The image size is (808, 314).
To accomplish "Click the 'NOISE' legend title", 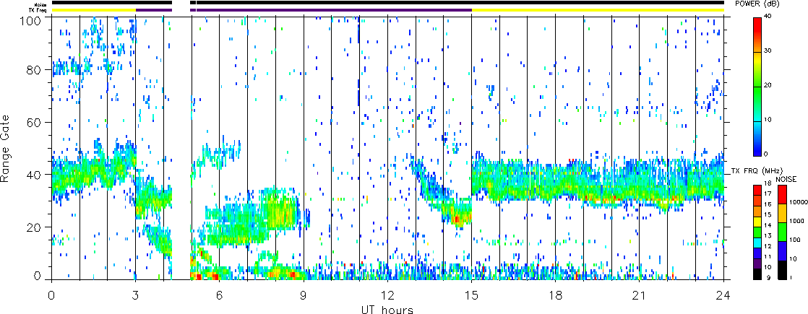I will [786, 178].
